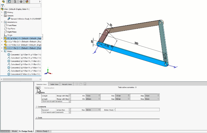Open the 'is less than' constraint dropdown
Image resolution: width=207 pixels, height=133 pixels.
(70, 110)
